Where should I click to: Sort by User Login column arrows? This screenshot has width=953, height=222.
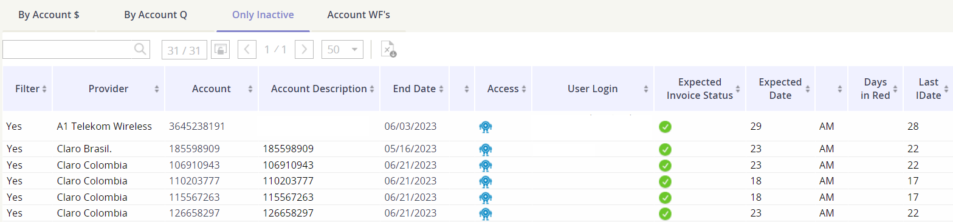(646, 89)
